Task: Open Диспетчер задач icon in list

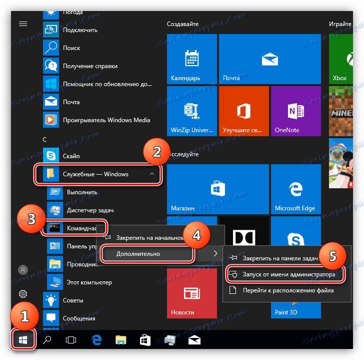Action: [x=55, y=210]
